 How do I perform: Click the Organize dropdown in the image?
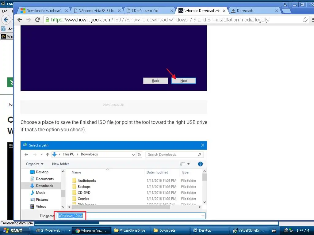point(34,164)
